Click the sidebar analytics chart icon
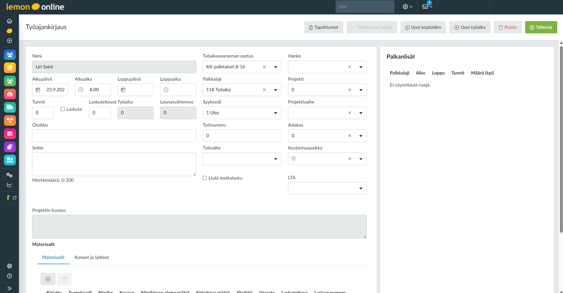This screenshot has height=293, width=563. [9, 185]
